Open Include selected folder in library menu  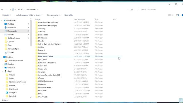click(29, 15)
